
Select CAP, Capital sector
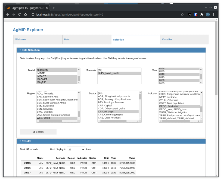(x=118, y=106)
